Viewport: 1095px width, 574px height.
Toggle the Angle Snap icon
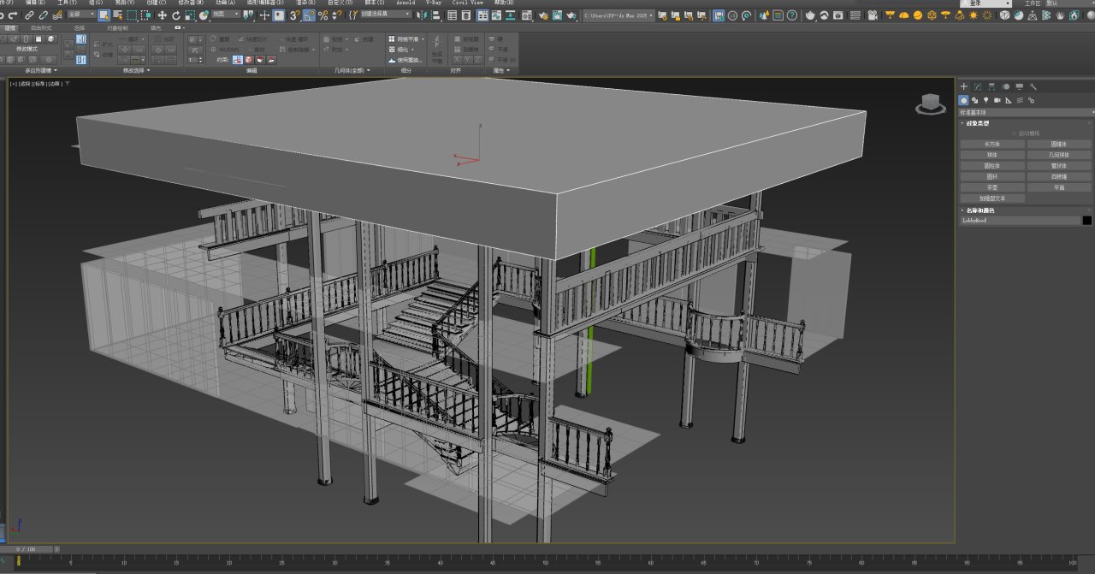308,15
